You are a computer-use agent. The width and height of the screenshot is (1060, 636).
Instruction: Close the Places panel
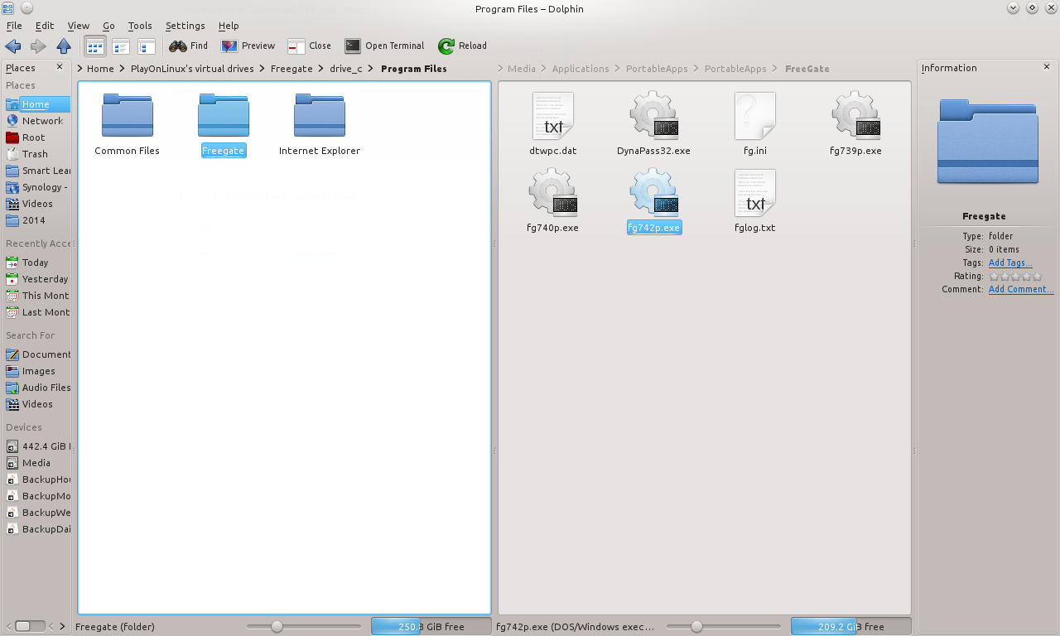(x=60, y=67)
